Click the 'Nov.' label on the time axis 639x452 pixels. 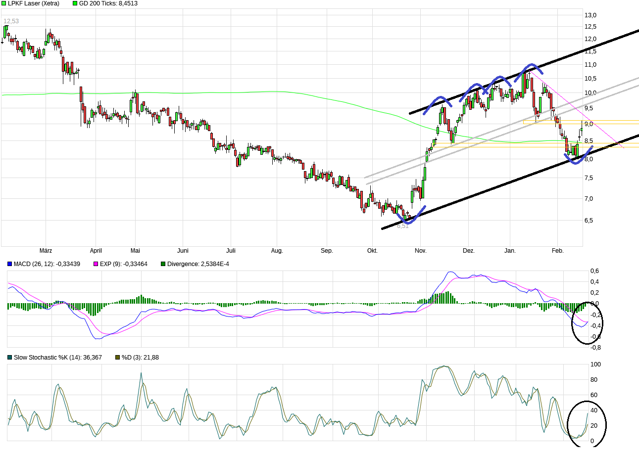[420, 251]
